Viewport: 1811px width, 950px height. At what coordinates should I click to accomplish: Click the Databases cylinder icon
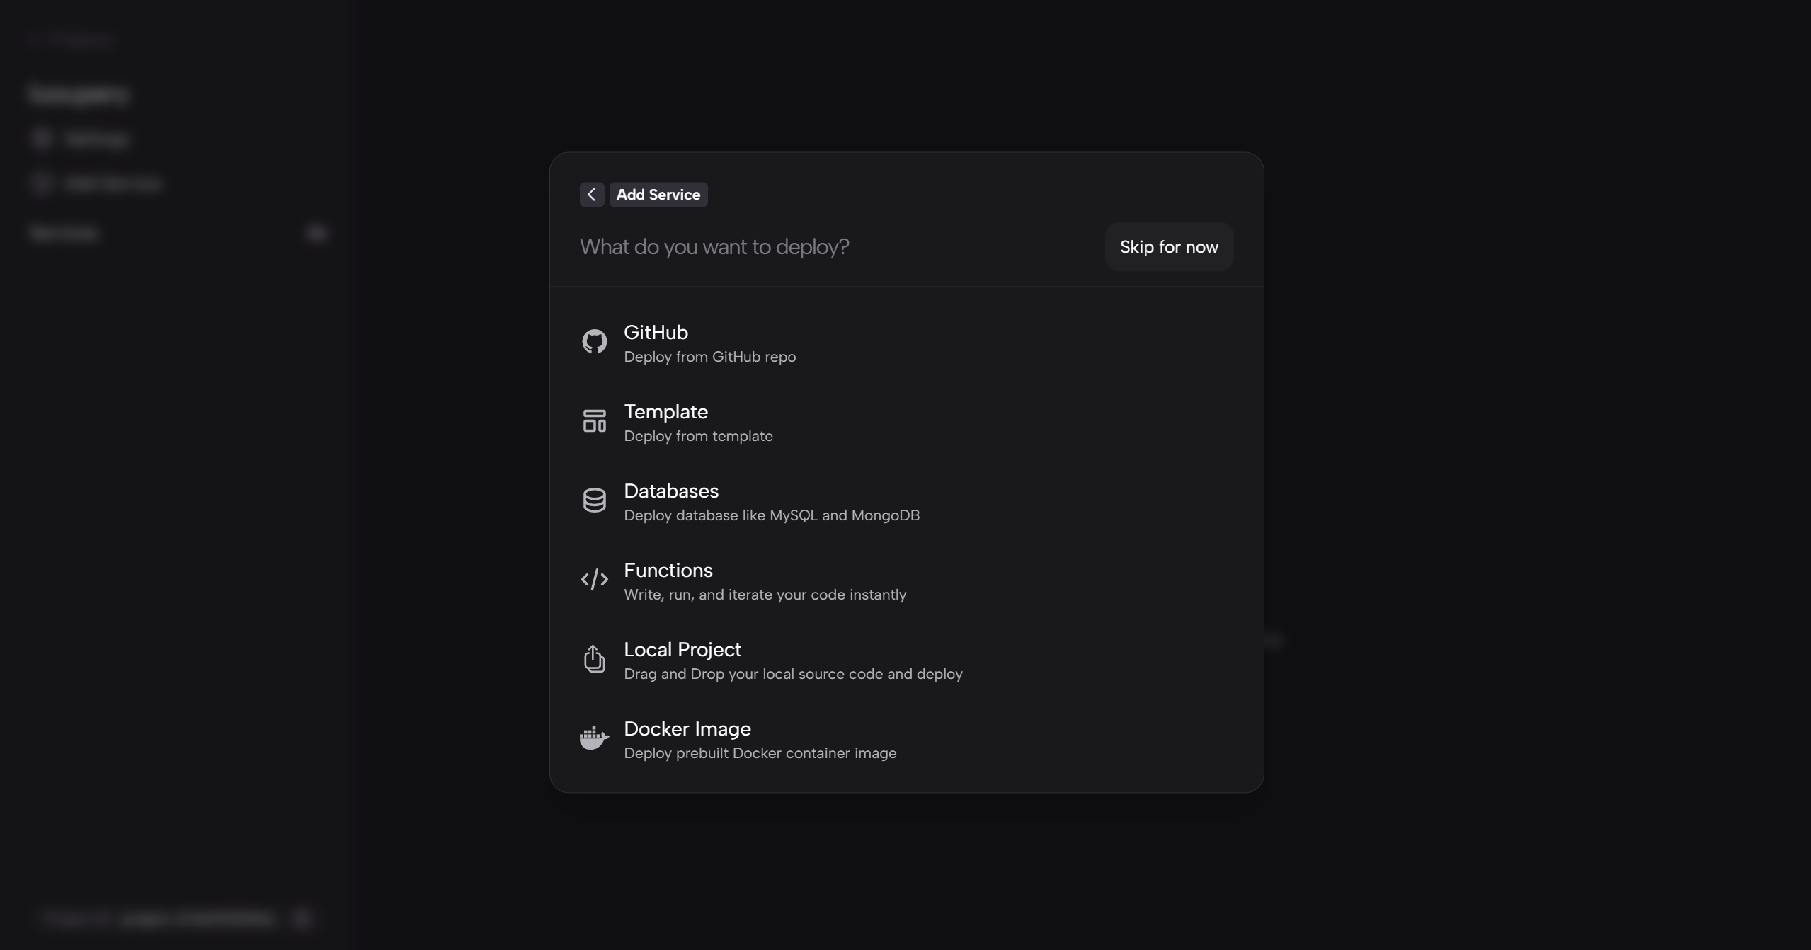(594, 500)
